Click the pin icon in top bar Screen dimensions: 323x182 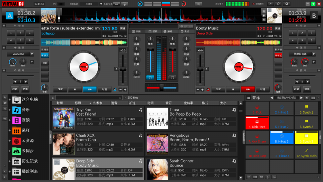point(270,4)
